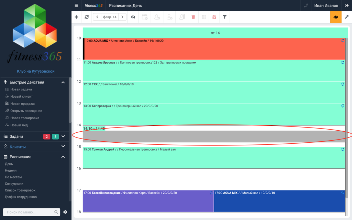Refresh the schedule with the sync icon
352x220 pixels.
point(87,17)
